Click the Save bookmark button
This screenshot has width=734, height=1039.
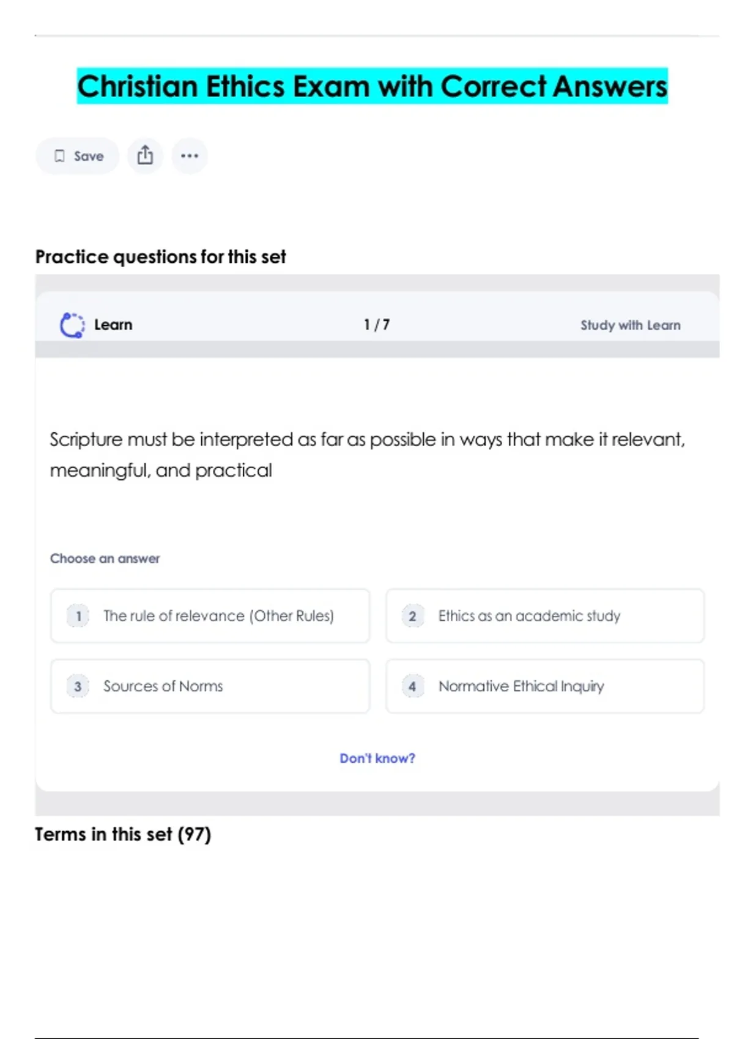(x=77, y=156)
